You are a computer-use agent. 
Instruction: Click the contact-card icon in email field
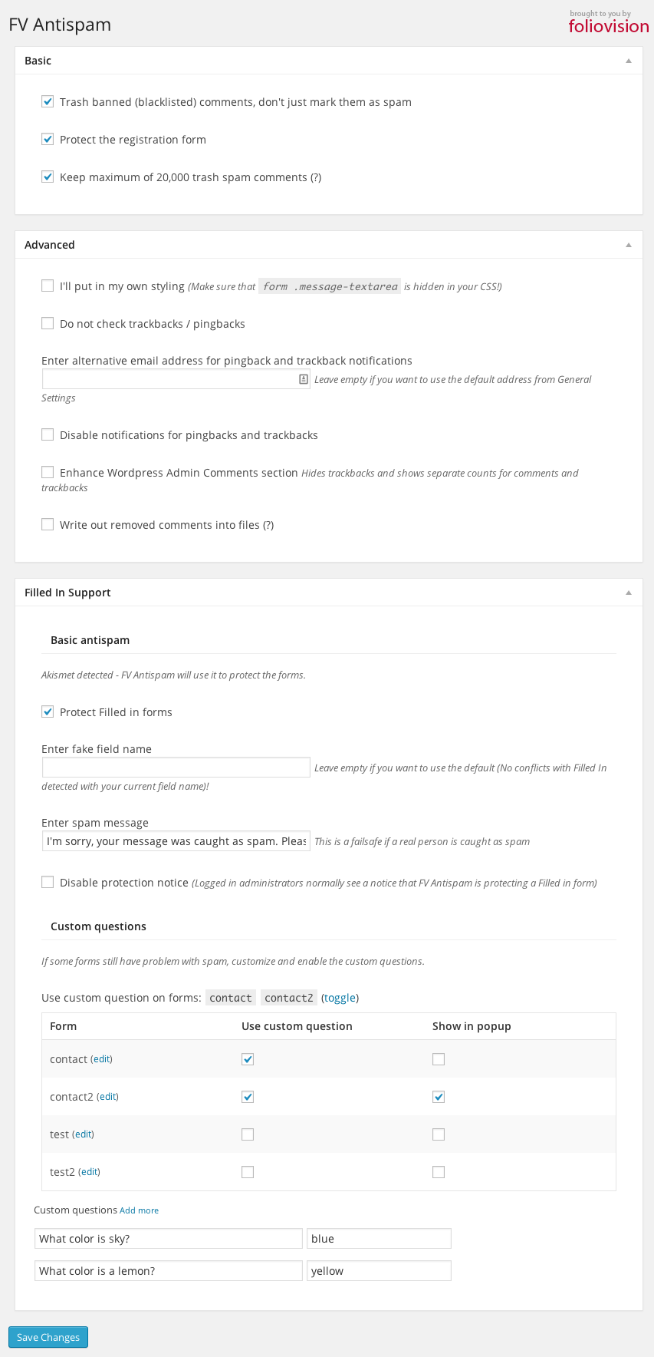(x=303, y=379)
